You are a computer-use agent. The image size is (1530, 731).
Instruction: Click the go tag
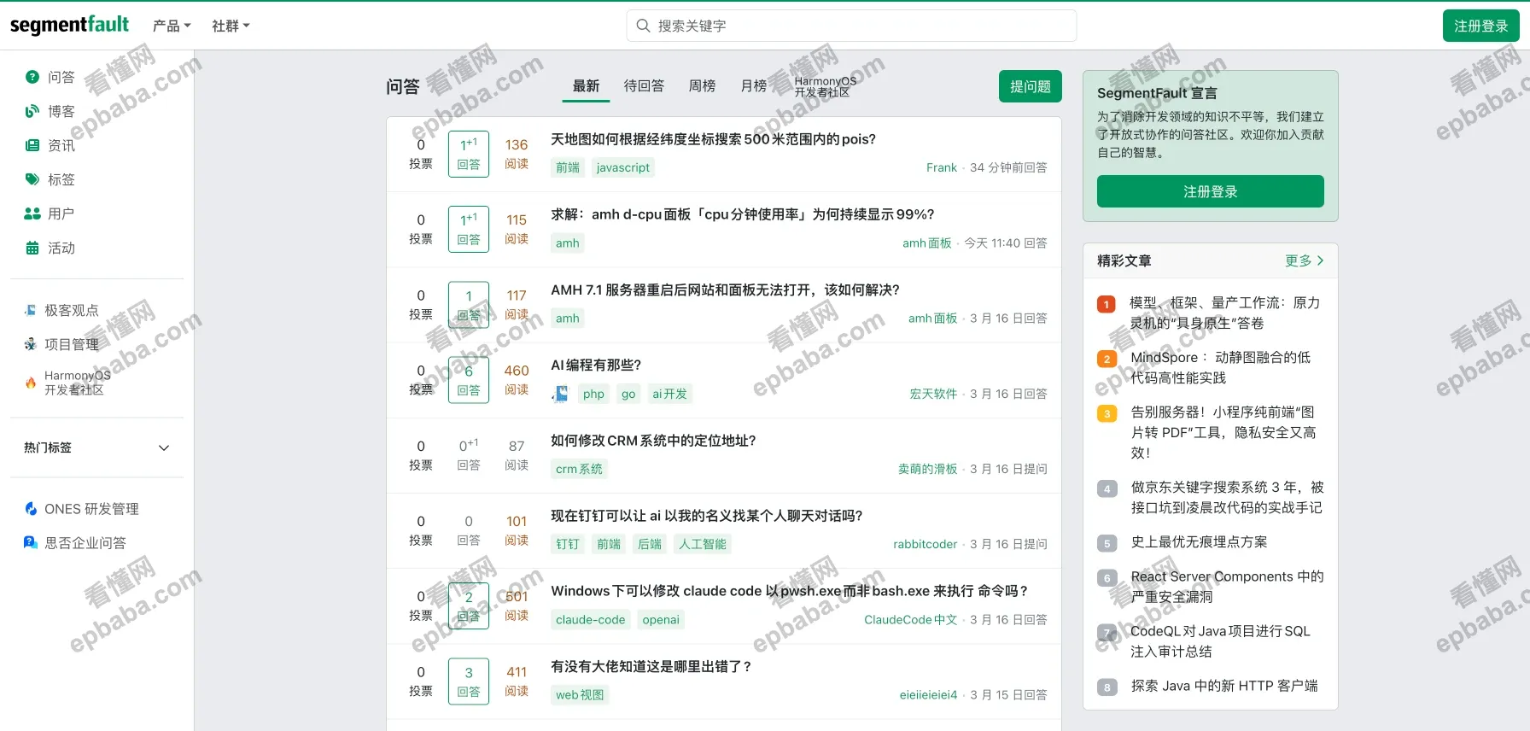(628, 394)
